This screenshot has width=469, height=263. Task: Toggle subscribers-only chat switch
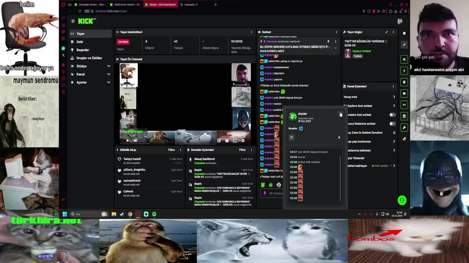(x=392, y=115)
